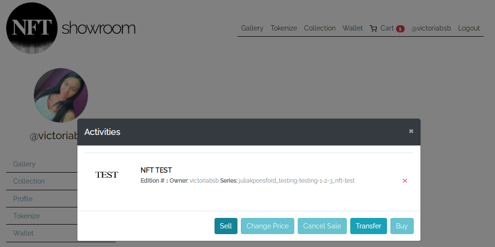Click the NFT TEST title text

pos(156,170)
